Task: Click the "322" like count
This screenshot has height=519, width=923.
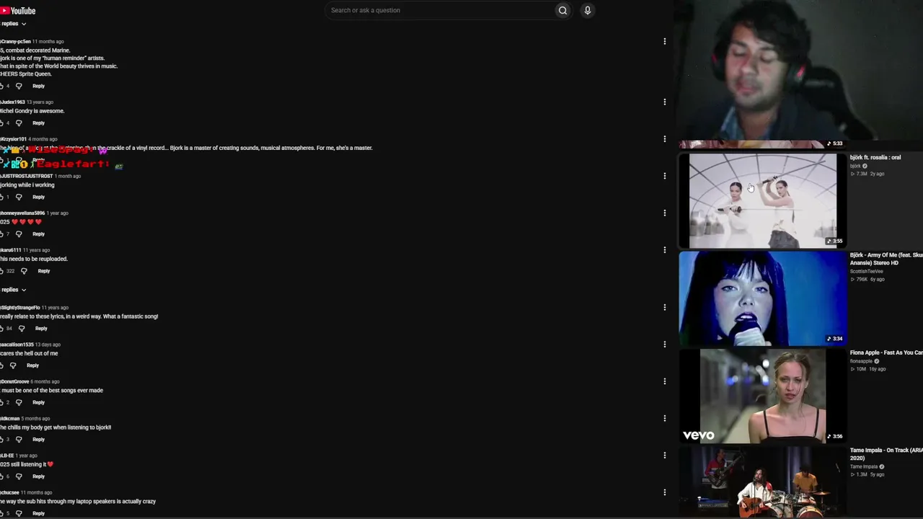Action: (x=10, y=271)
